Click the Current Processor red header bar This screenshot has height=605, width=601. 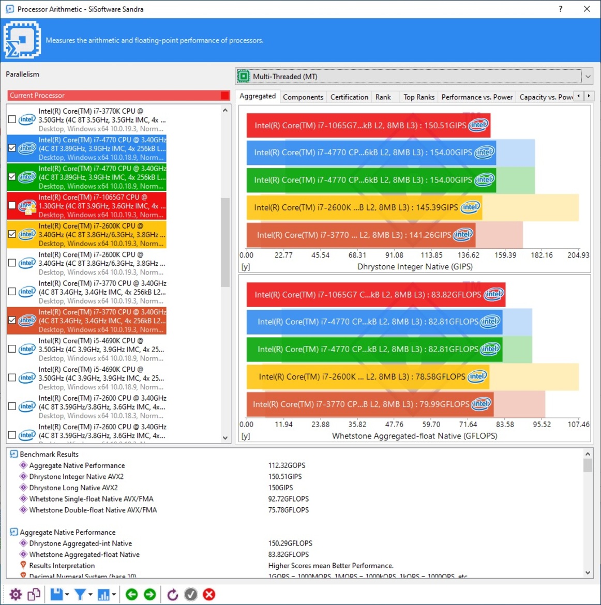pos(118,95)
